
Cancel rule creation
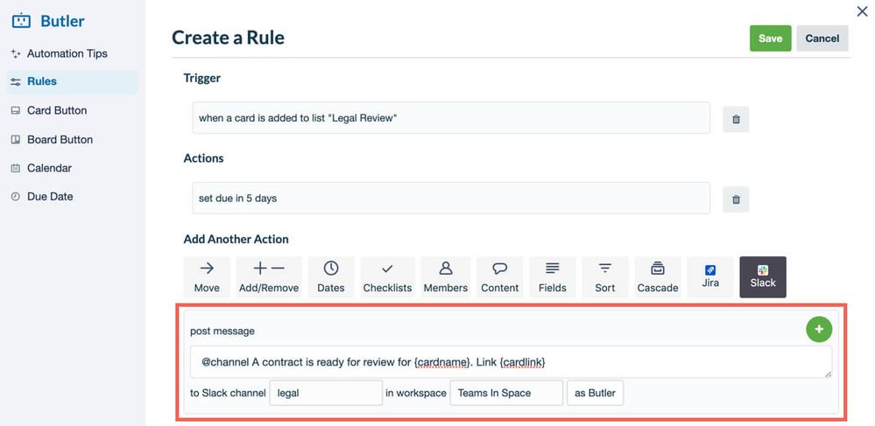tap(822, 38)
